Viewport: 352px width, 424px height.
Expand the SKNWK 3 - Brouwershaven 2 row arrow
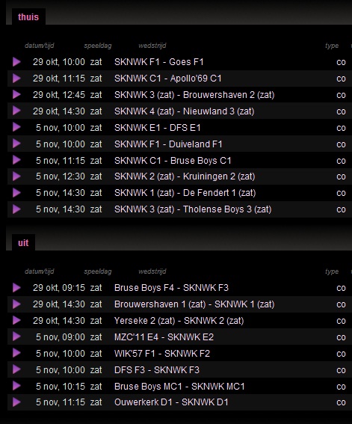(16, 95)
